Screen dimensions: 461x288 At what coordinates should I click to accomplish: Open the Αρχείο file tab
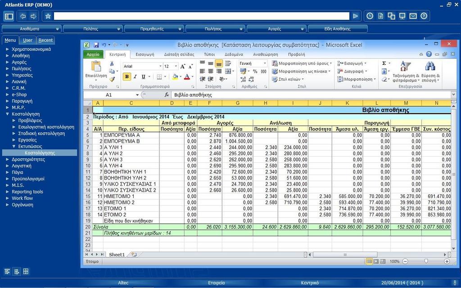point(93,54)
